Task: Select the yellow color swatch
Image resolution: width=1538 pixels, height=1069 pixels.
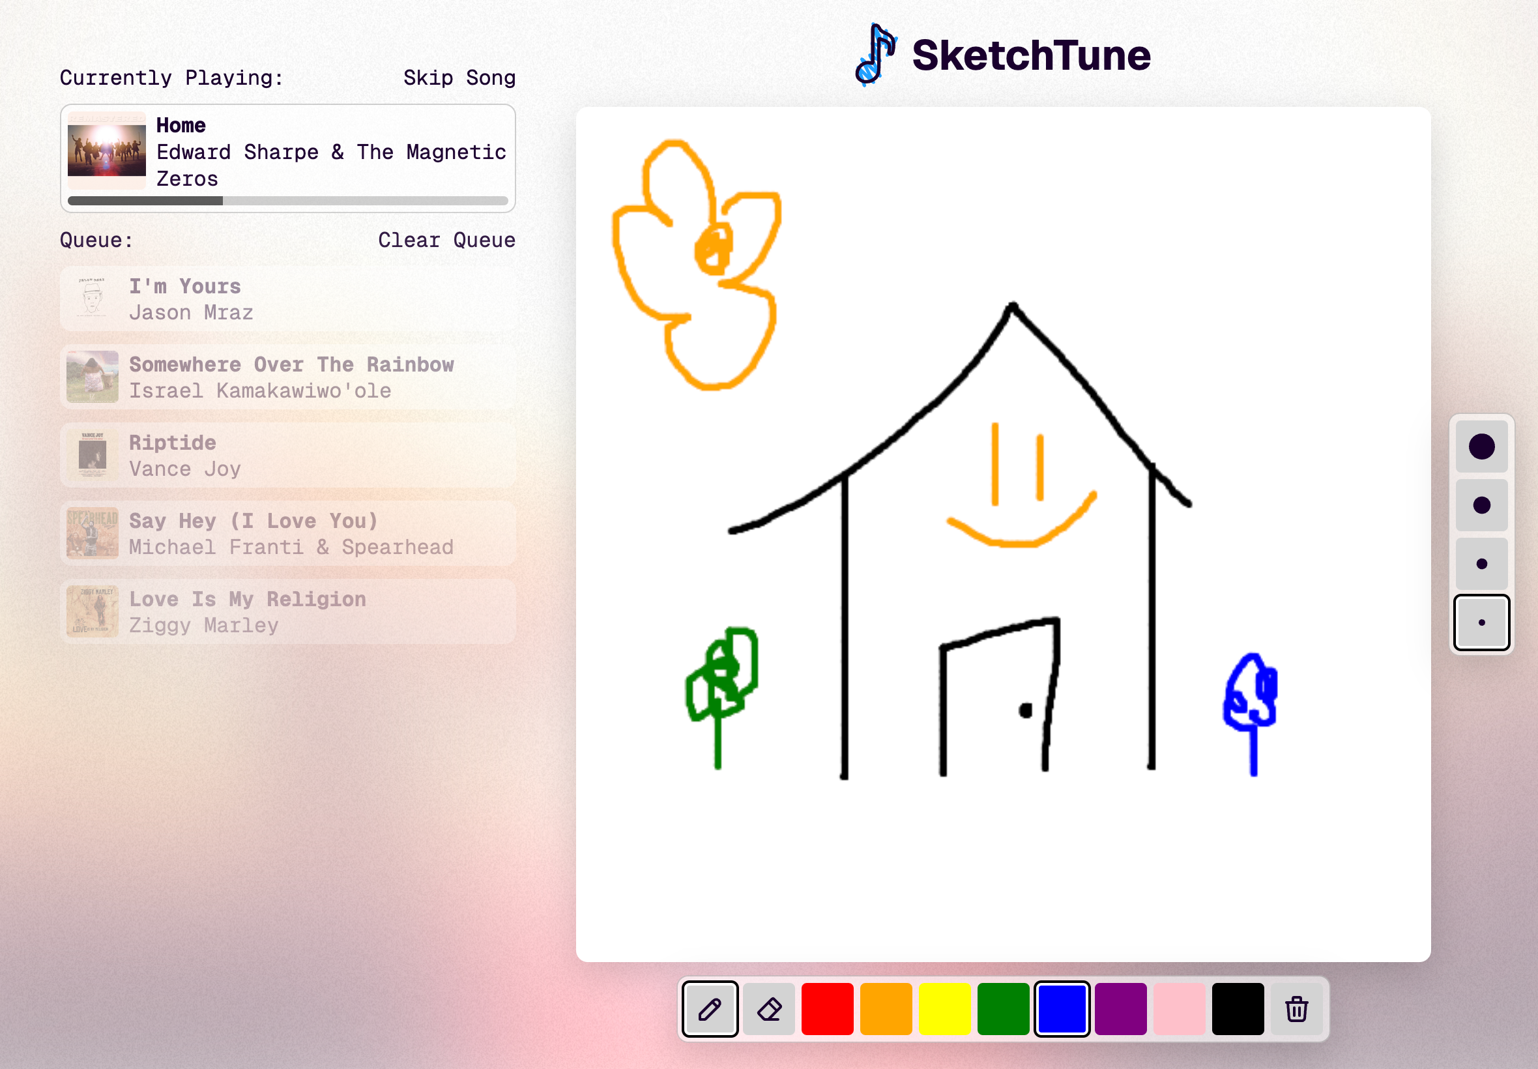Action: 944,1009
